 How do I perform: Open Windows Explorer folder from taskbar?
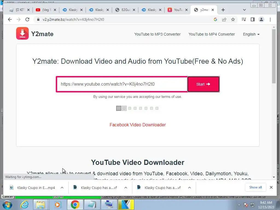(x=40, y=205)
